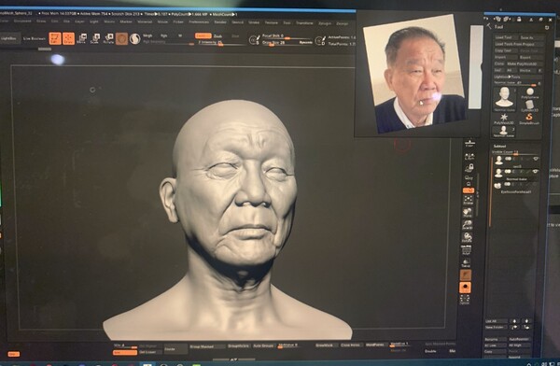Toggle Live Boolean mode

pyautogui.click(x=35, y=38)
